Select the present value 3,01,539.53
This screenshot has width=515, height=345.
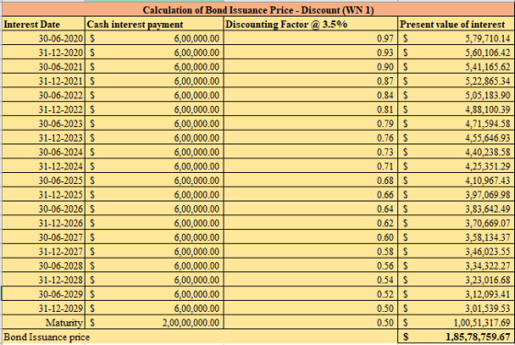pyautogui.click(x=456, y=308)
